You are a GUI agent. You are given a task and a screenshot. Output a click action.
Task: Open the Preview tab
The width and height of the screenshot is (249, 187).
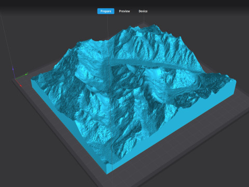[125, 11]
